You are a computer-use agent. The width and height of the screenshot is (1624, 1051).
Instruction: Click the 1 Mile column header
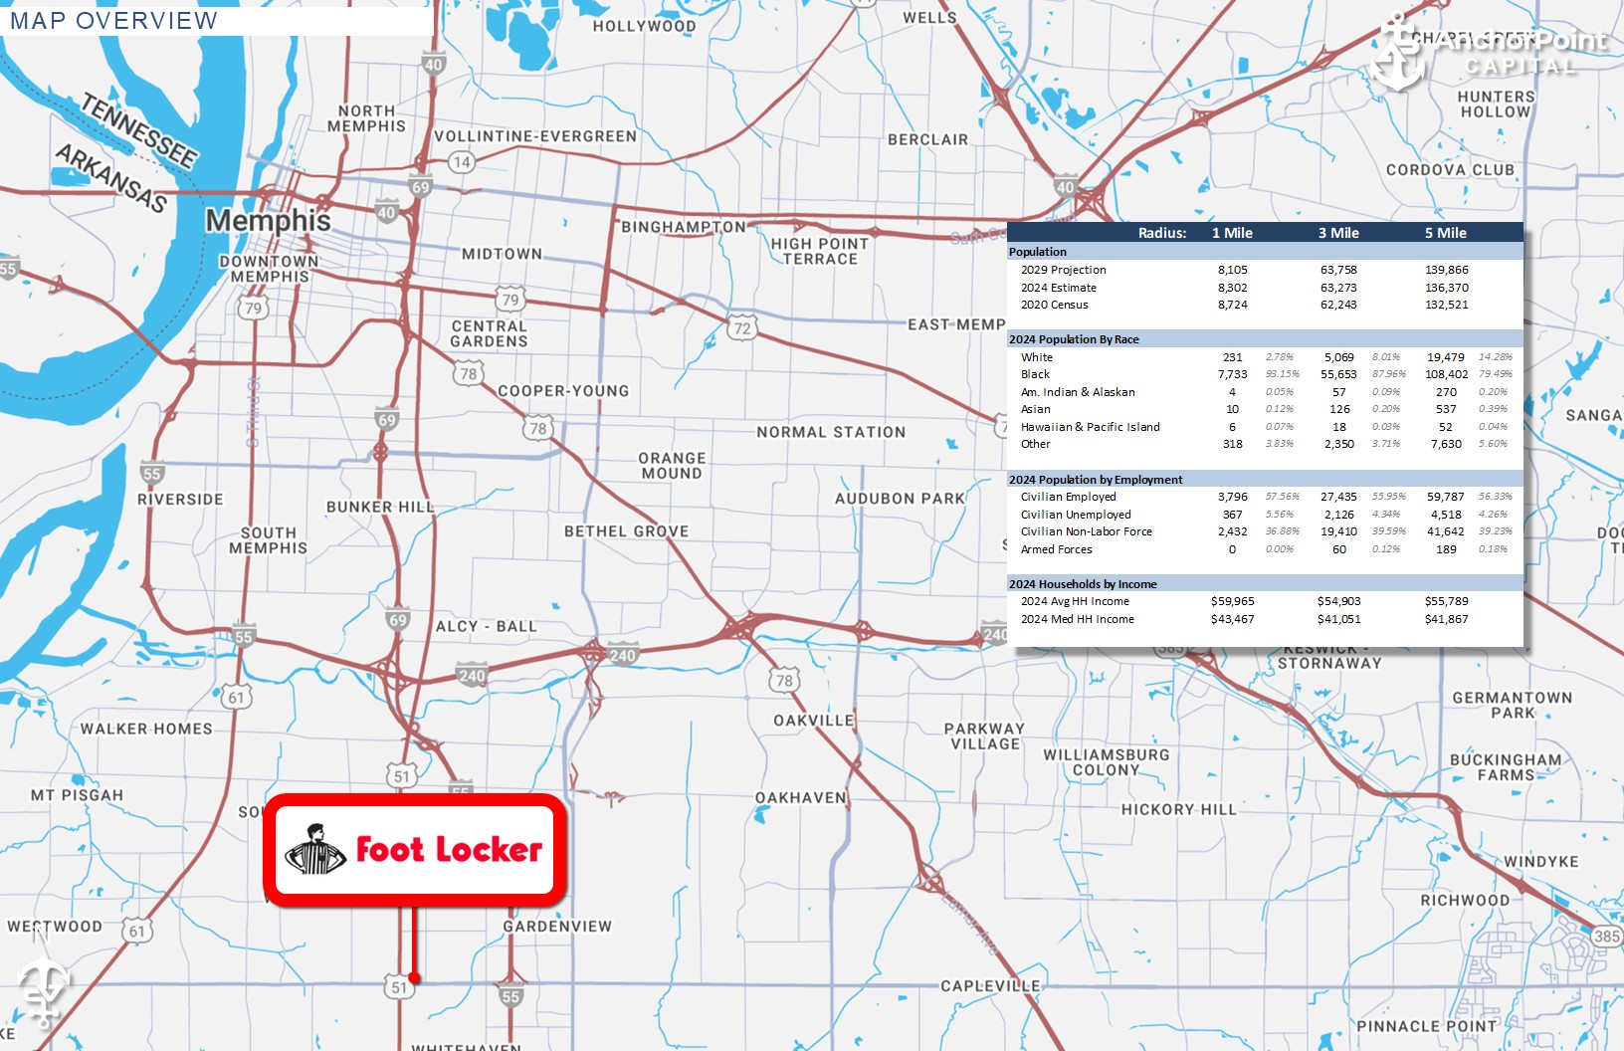pyautogui.click(x=1232, y=233)
